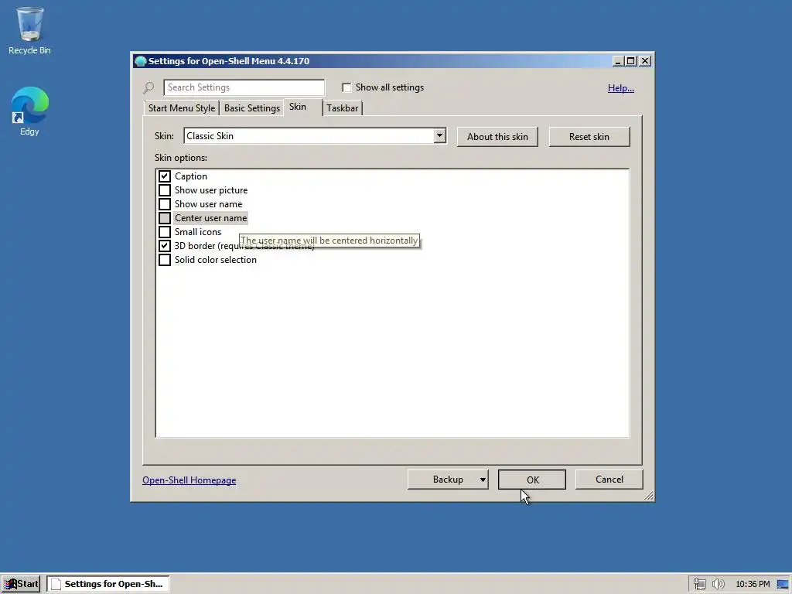Click the show desktop tray icon
The width and height of the screenshot is (792, 594).
point(783,584)
